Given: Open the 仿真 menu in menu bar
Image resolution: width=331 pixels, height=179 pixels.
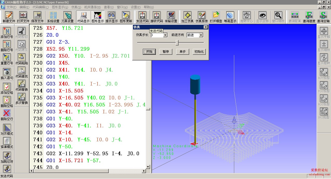Looking at the screenshot, I should pos(76,7).
